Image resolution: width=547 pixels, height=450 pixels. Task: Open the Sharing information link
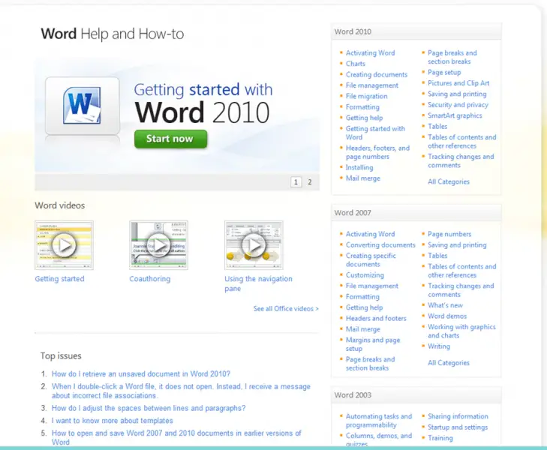point(458,416)
